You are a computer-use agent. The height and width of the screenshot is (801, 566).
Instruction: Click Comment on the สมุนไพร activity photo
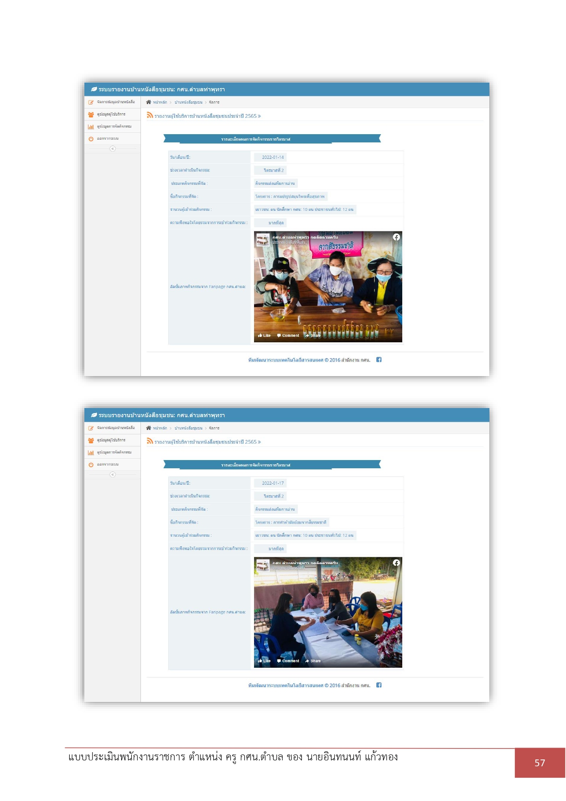point(288,335)
